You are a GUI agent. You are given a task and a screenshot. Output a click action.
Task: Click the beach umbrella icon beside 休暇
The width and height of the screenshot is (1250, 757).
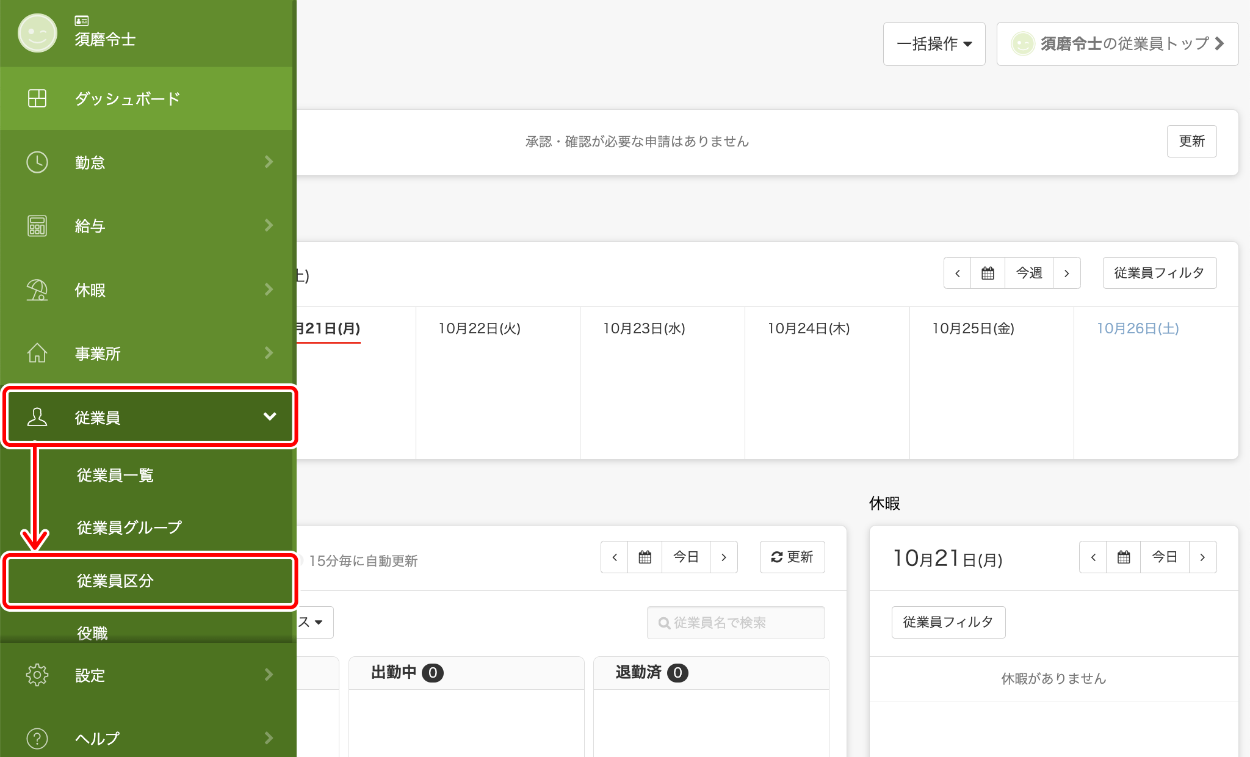(37, 290)
